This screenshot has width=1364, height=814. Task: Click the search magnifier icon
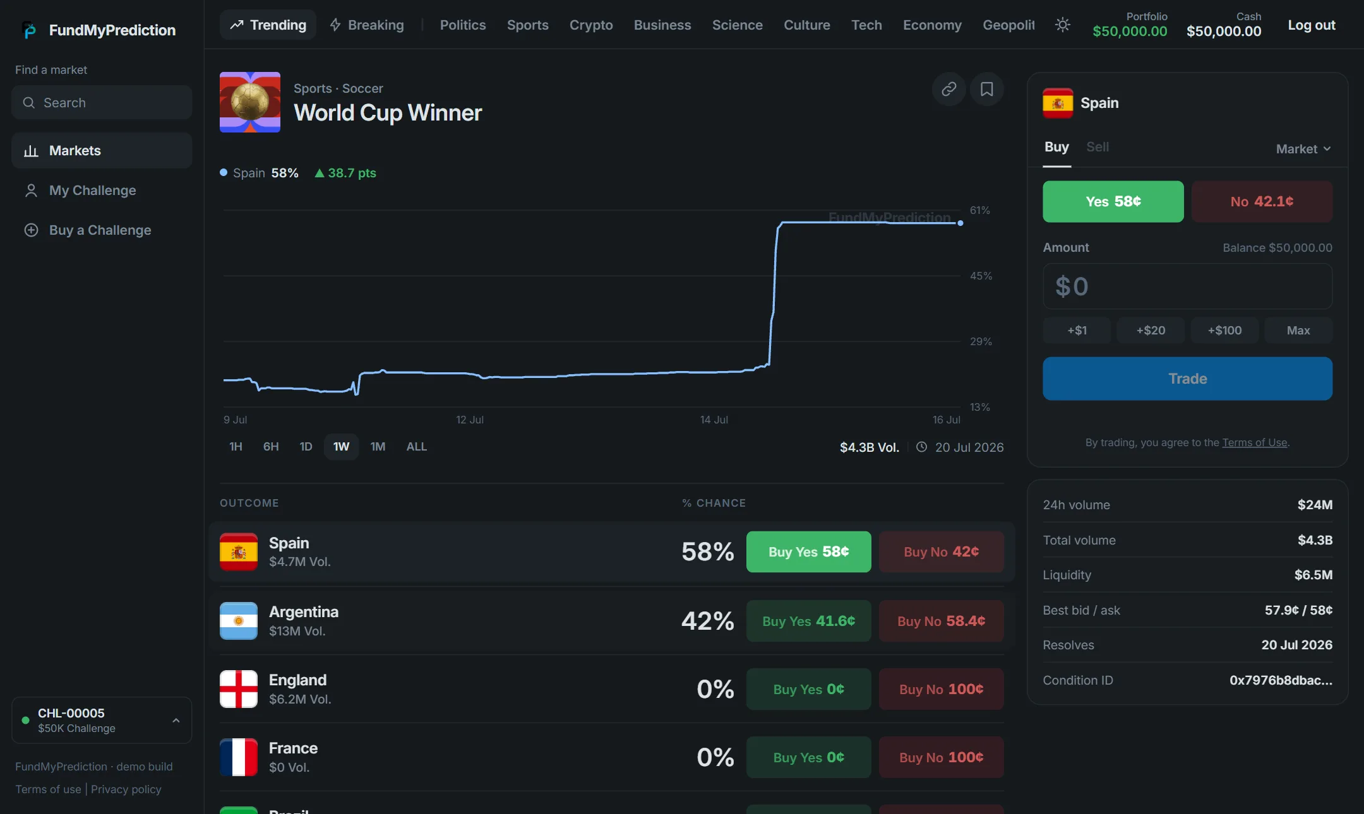click(29, 102)
